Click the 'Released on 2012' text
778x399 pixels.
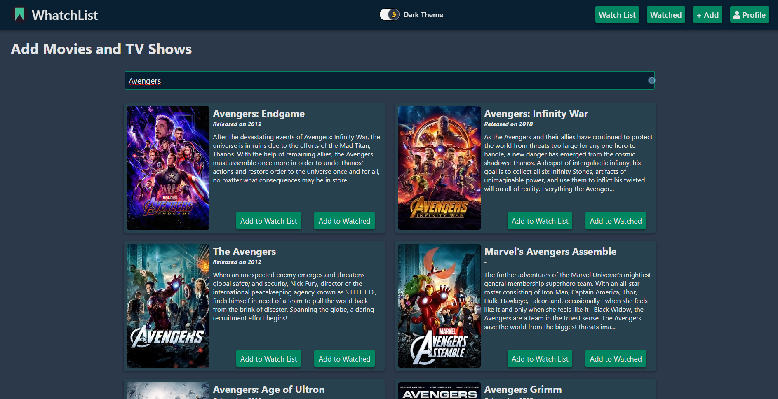click(237, 262)
